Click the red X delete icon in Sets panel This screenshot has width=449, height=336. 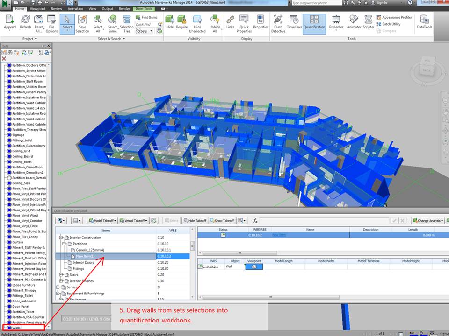(x=4, y=58)
